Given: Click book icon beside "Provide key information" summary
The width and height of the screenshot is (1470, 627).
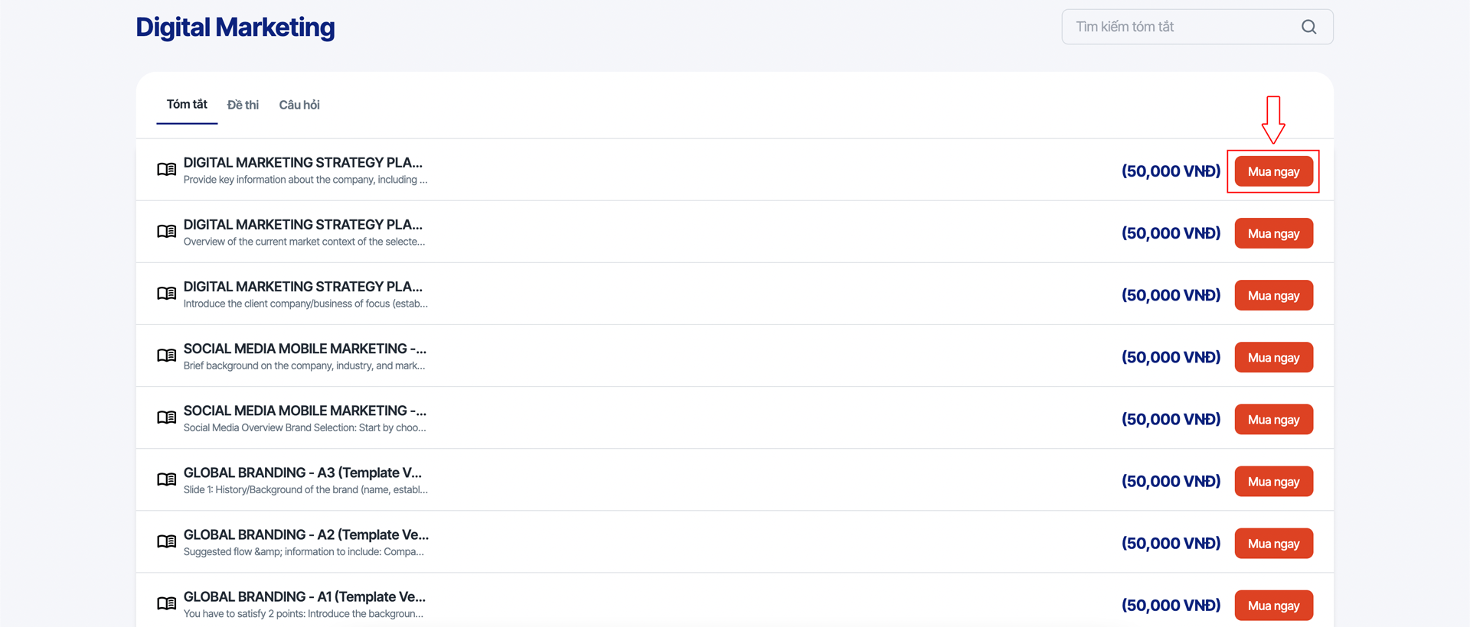Looking at the screenshot, I should pyautogui.click(x=166, y=169).
